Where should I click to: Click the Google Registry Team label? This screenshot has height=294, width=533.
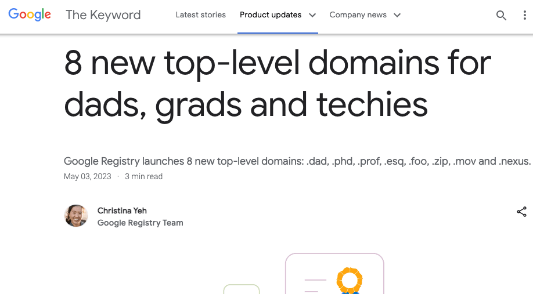pyautogui.click(x=140, y=223)
